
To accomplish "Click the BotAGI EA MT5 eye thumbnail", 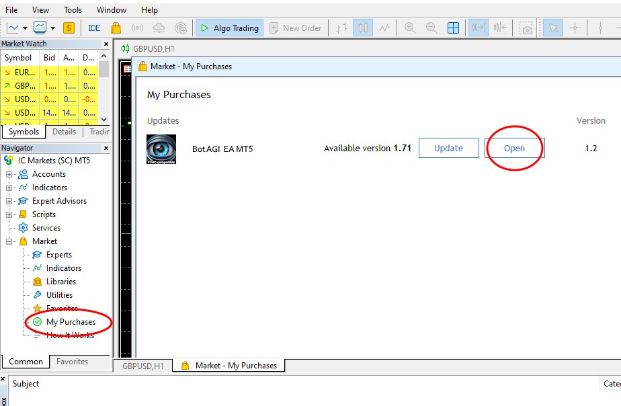I will point(161,149).
